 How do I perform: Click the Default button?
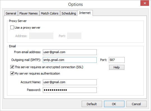(92, 104)
